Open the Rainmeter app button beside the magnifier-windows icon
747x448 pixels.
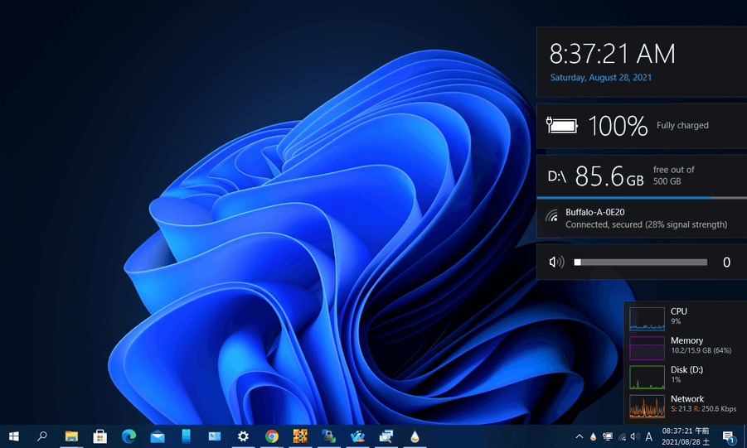pos(415,436)
